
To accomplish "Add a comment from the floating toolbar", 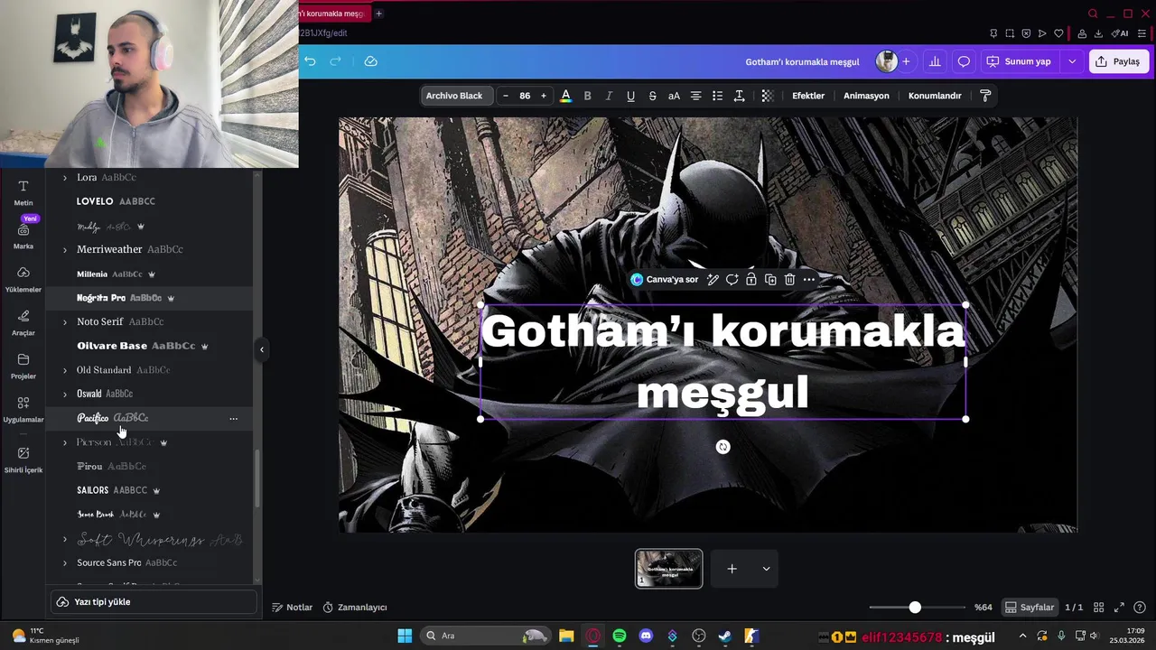I will tap(732, 280).
